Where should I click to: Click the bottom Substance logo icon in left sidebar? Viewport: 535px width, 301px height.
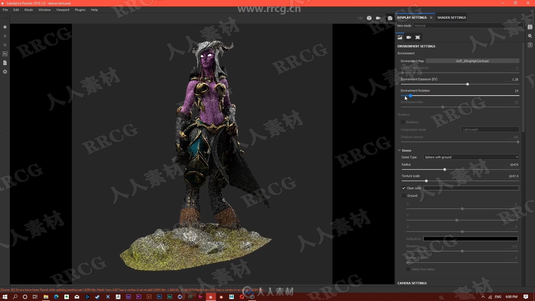click(5, 72)
